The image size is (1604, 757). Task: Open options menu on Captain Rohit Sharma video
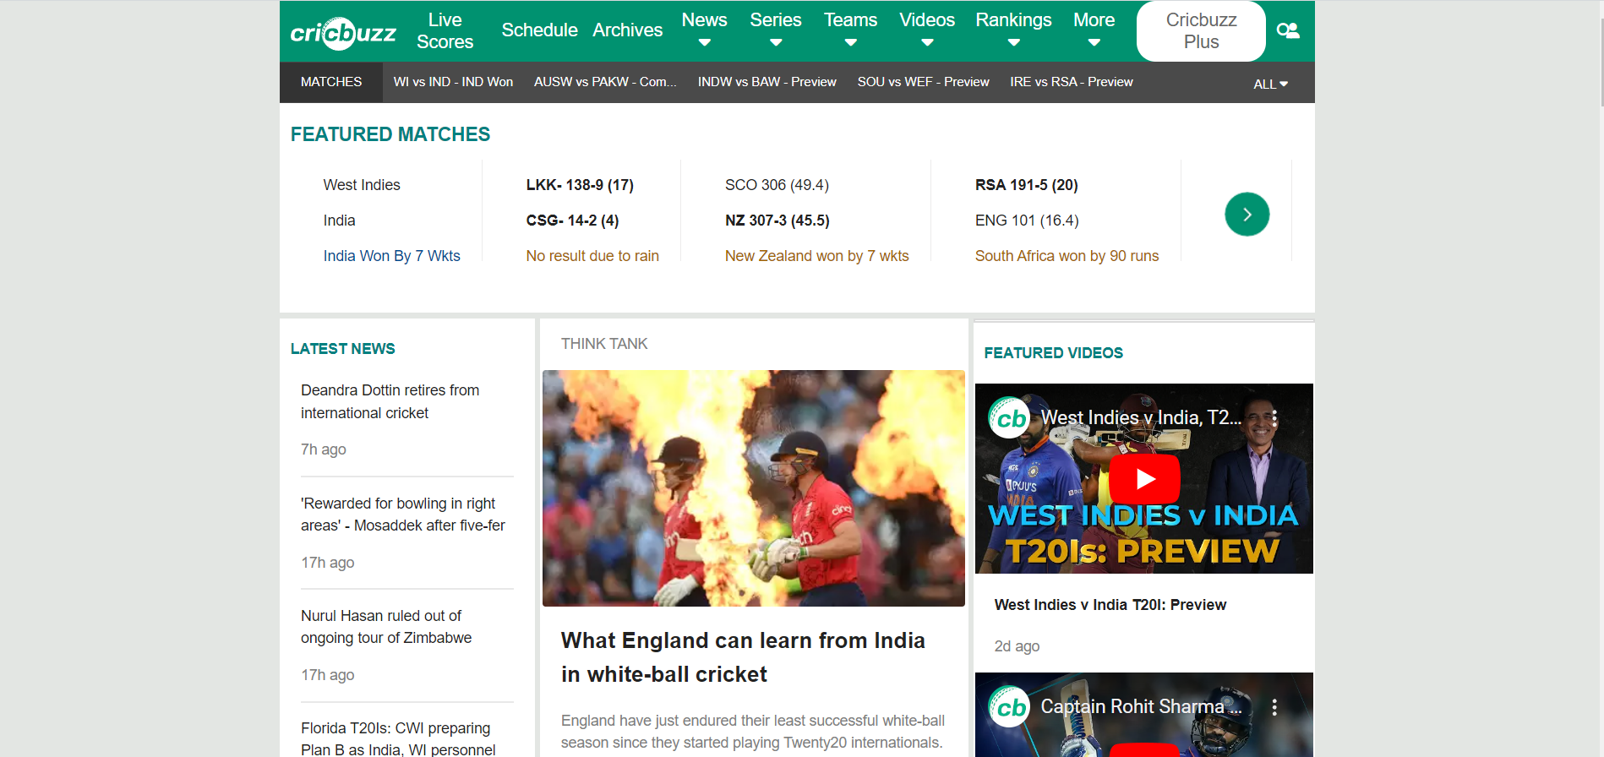[1274, 707]
